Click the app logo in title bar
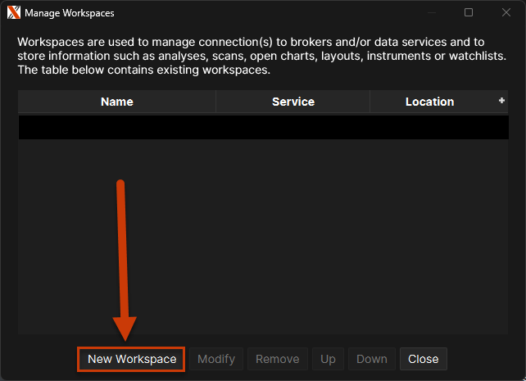526x381 pixels. click(x=13, y=13)
